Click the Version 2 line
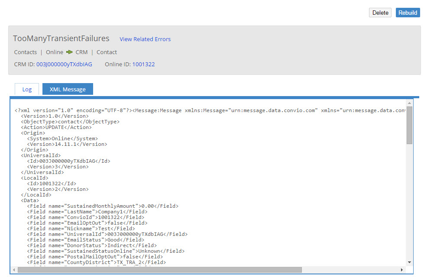The height and width of the screenshot is (277, 424). point(58,189)
